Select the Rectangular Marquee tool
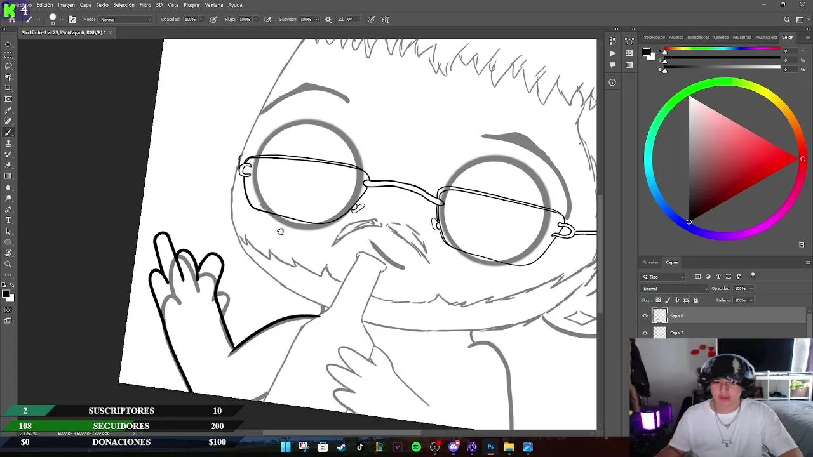The image size is (813, 457). [8, 55]
